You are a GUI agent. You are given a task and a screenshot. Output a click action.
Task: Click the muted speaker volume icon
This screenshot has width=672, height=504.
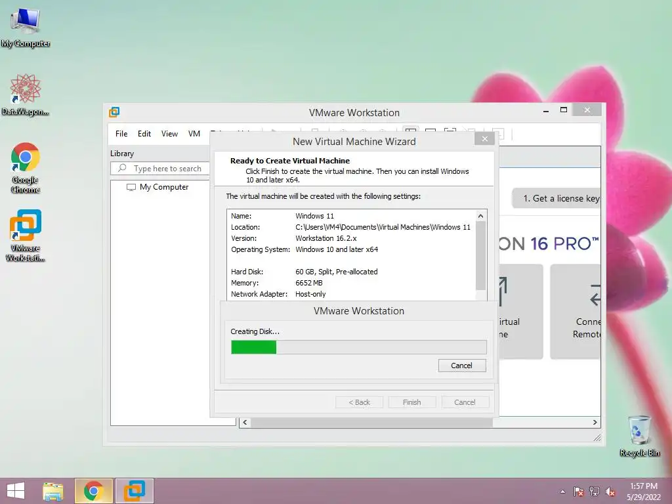tap(610, 492)
